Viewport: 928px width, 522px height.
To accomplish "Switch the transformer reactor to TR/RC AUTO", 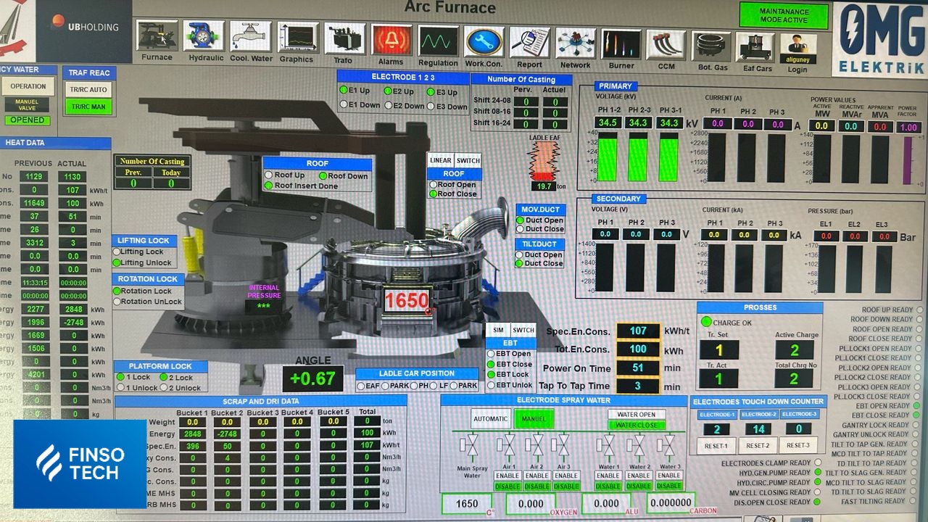I will point(88,90).
